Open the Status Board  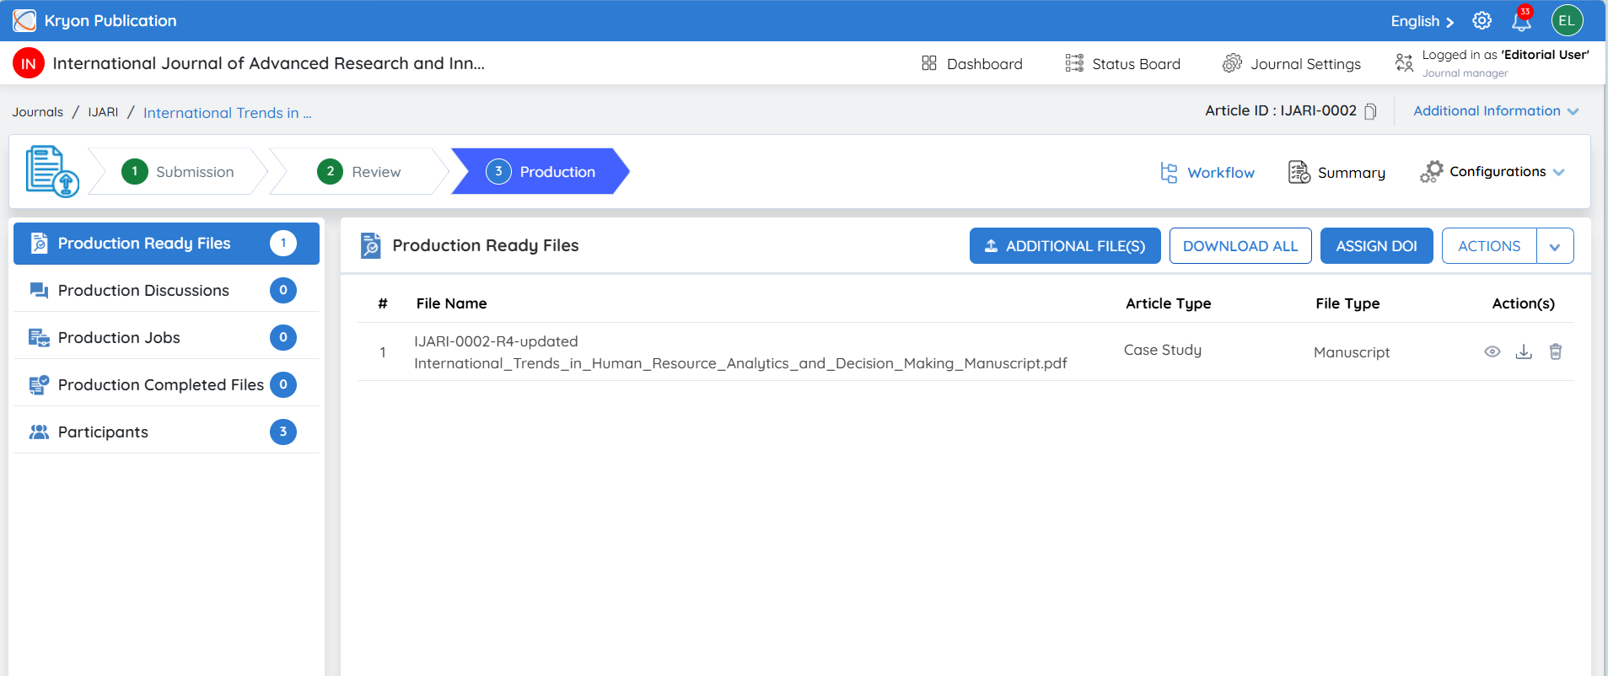tap(1122, 64)
